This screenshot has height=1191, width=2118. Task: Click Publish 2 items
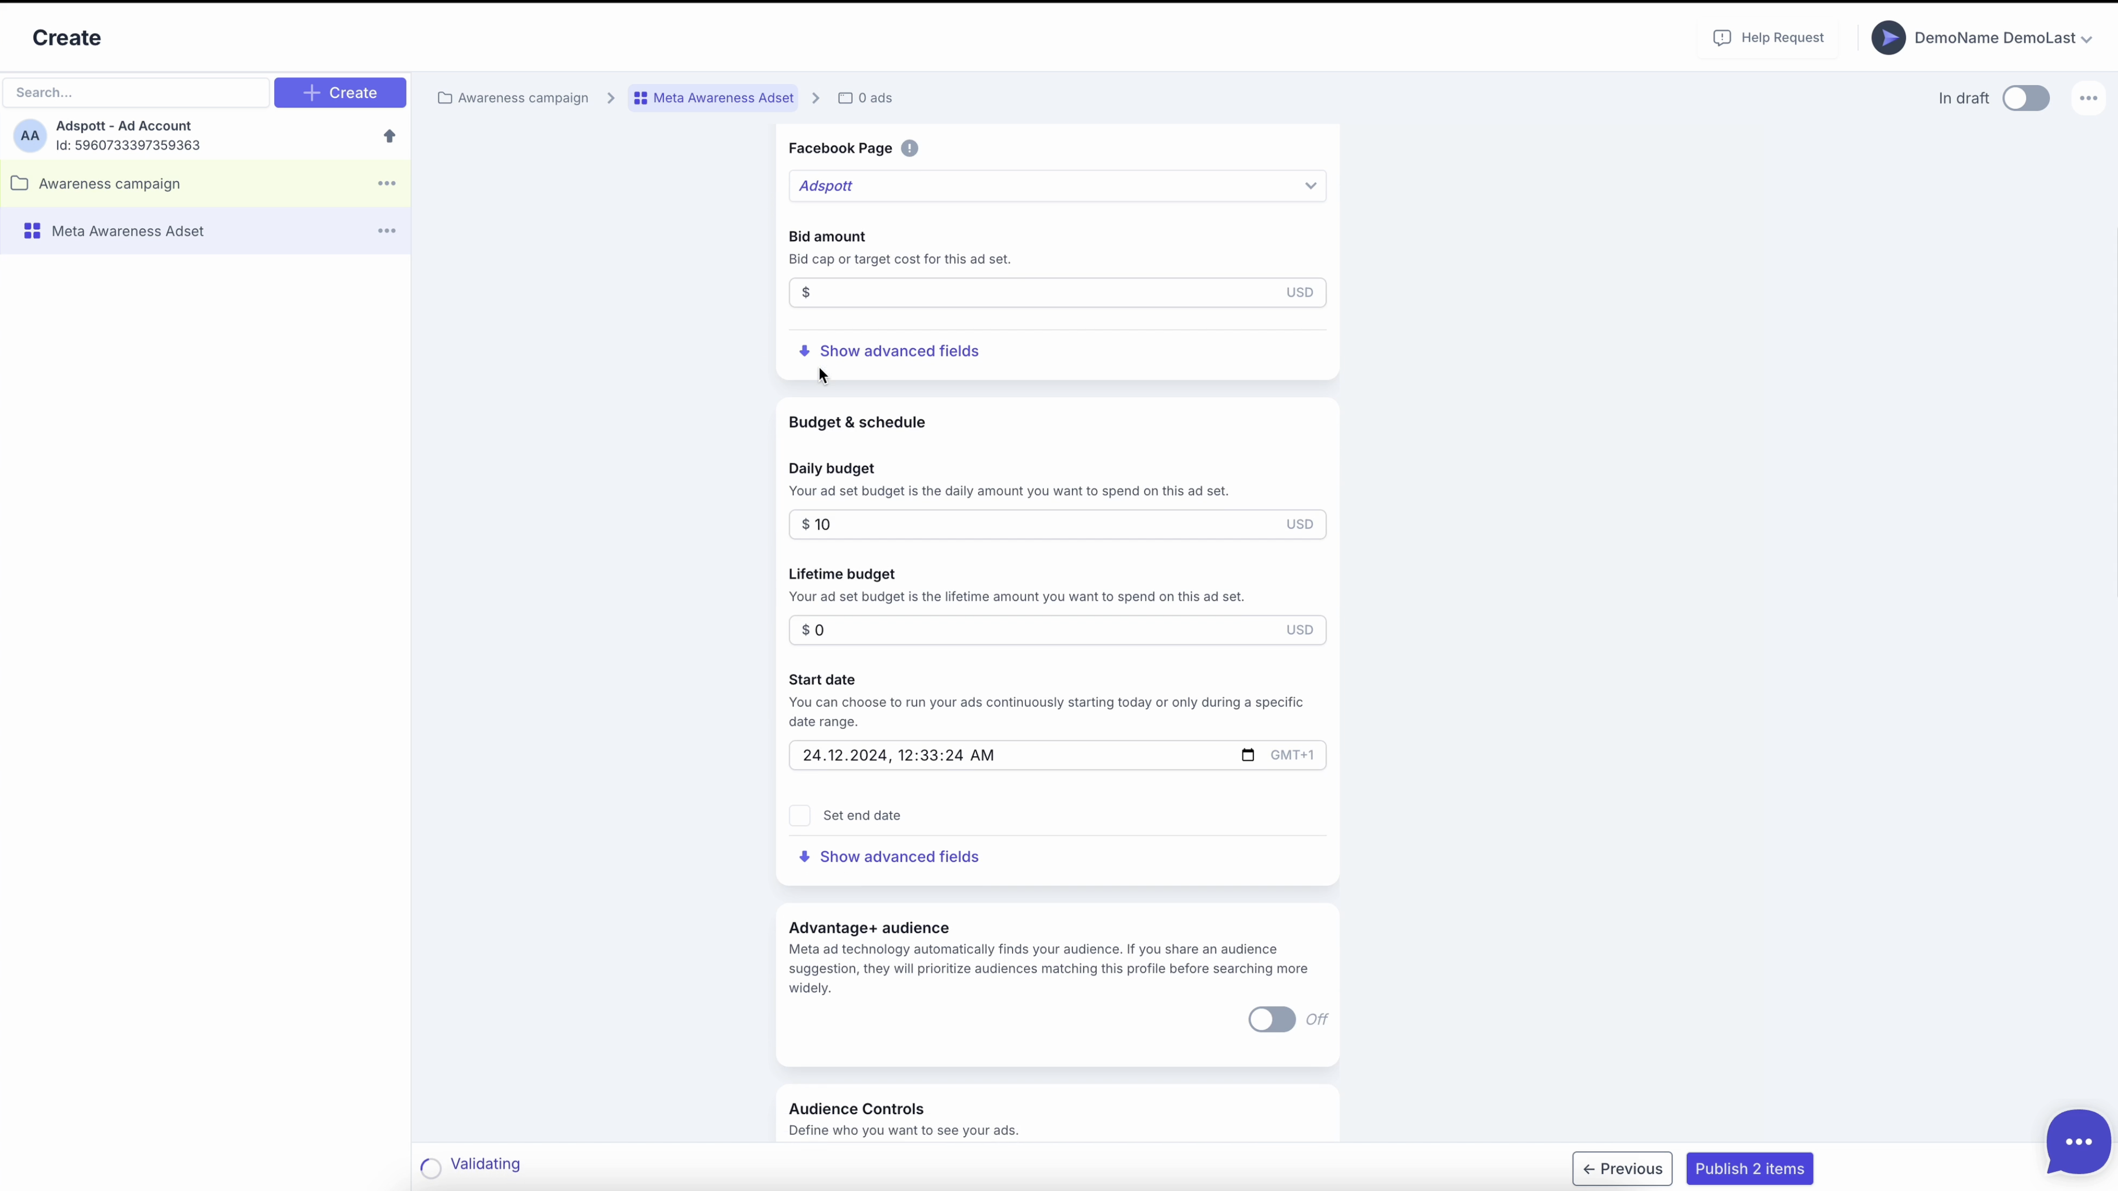[x=1750, y=1169]
